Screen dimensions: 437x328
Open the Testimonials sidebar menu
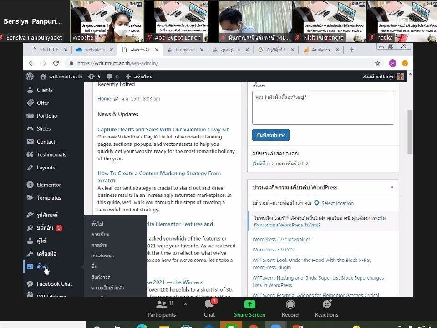tap(51, 154)
